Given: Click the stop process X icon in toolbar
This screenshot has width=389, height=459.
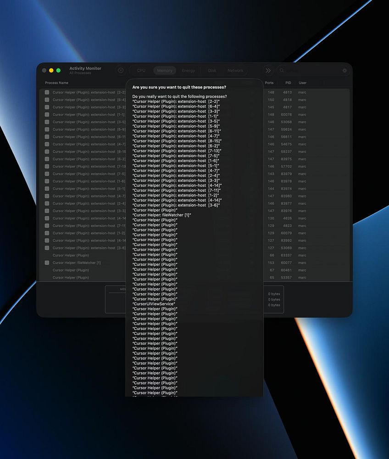Looking at the screenshot, I should [x=121, y=71].
